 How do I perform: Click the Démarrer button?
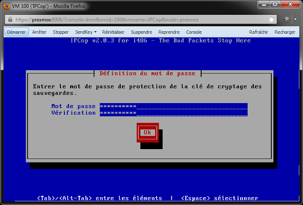click(x=16, y=32)
